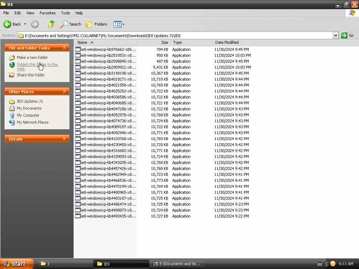Select the kb4025252 file icon

point(78,91)
